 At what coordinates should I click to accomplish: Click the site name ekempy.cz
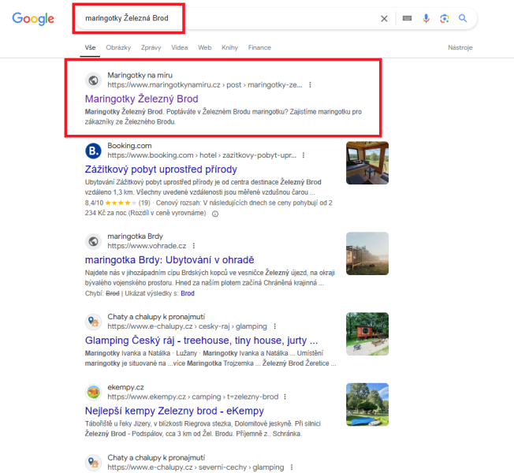pos(125,387)
